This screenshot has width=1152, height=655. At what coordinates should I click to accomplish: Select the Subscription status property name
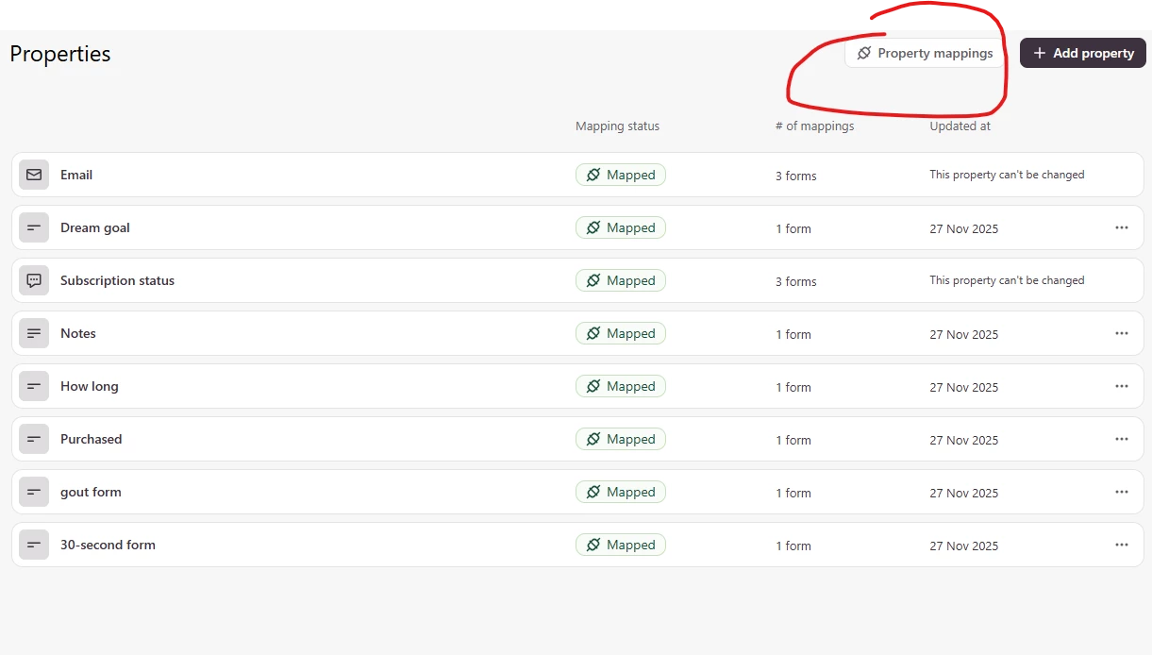coord(117,280)
